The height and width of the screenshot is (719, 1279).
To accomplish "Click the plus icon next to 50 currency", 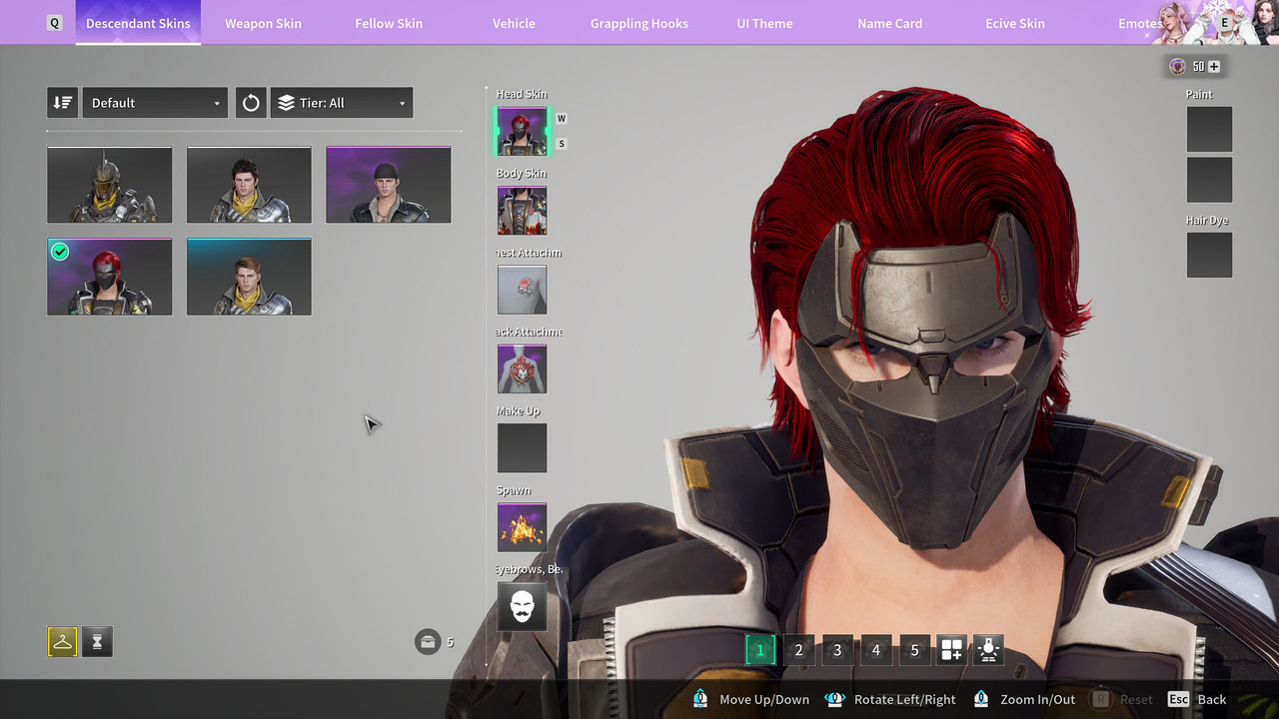I will point(1214,67).
